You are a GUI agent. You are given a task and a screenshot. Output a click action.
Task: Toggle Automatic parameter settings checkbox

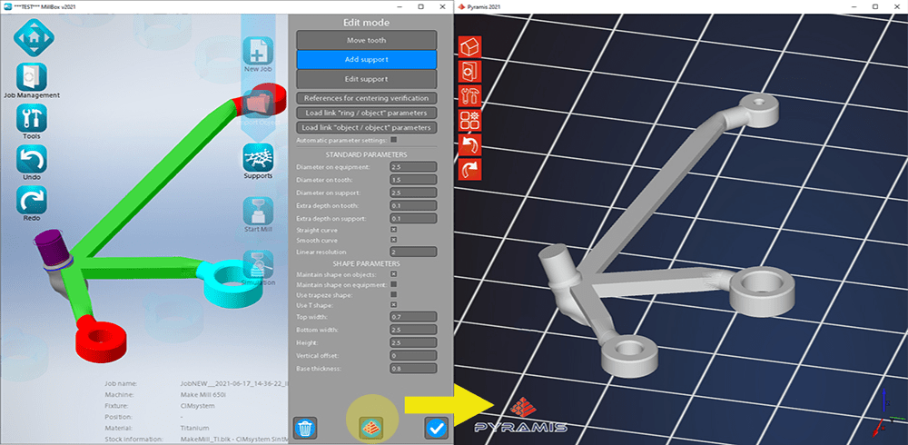[394, 140]
